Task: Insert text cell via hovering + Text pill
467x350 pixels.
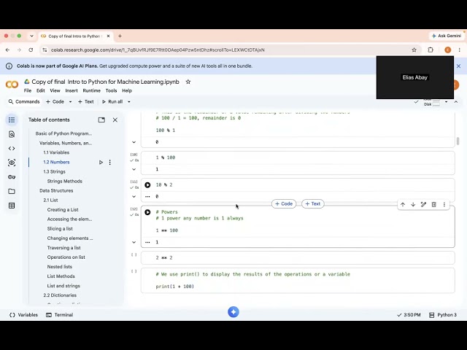Action: pyautogui.click(x=313, y=204)
